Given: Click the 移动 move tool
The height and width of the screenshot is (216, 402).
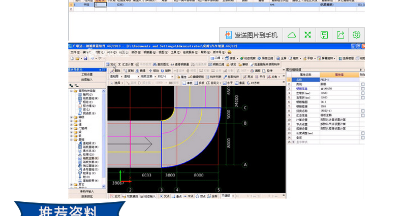Looking at the screenshot, I should 154,70.
